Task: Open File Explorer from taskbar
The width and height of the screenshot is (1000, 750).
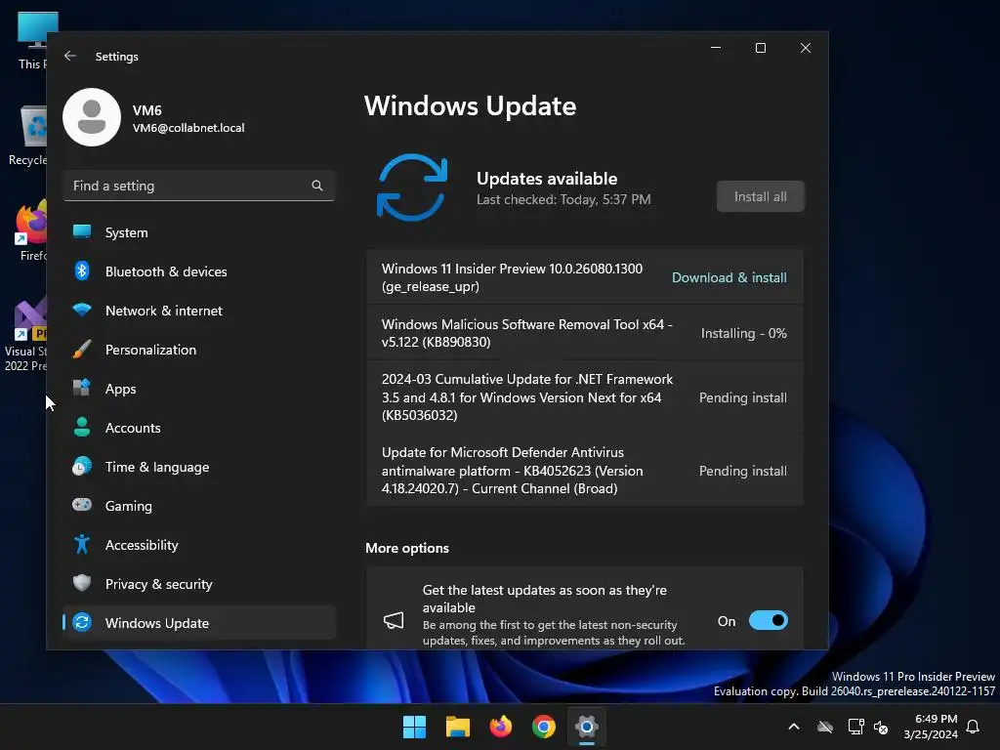Action: pos(457,727)
